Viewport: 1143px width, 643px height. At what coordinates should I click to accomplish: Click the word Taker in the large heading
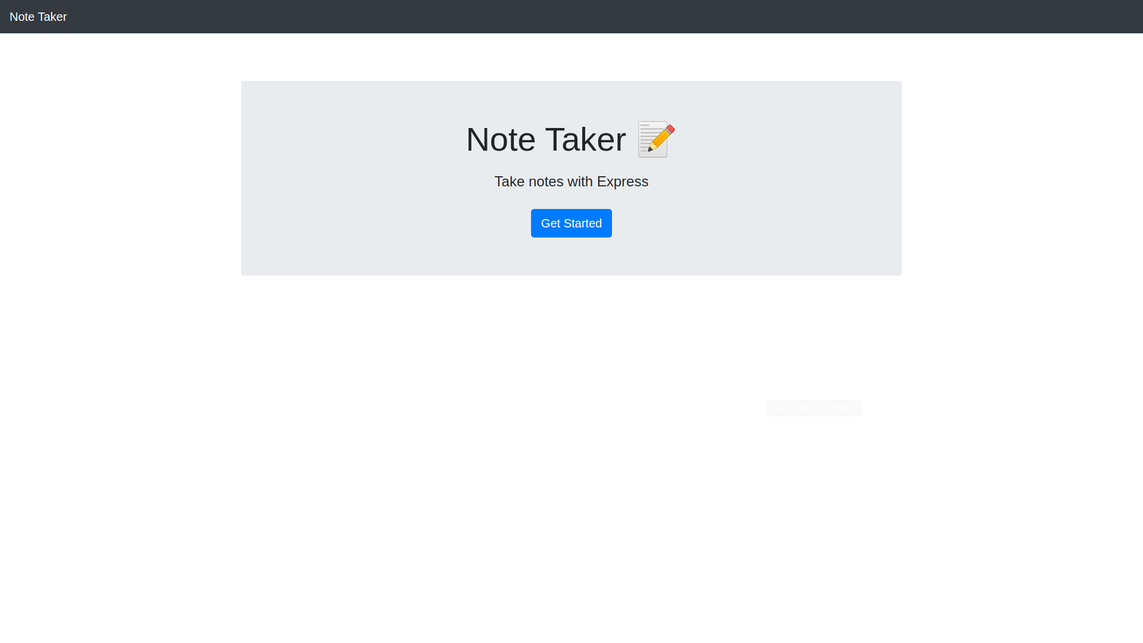coord(585,139)
